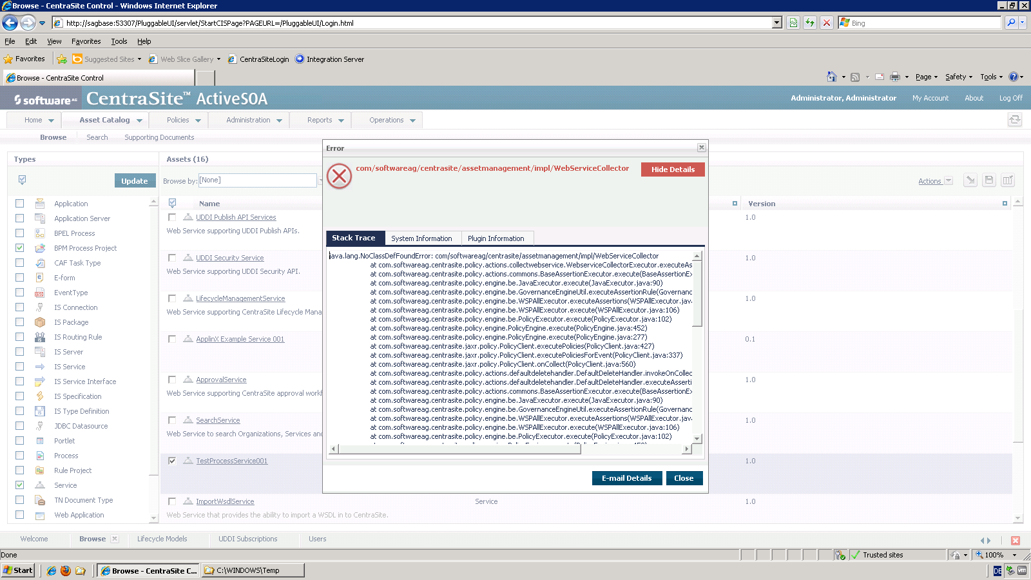Click the Browse by input field
Viewport: 1031px width, 580px height.
[x=257, y=180]
